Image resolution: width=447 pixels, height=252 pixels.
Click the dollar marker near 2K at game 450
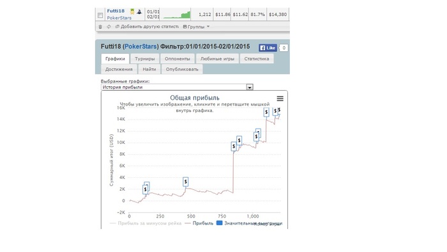(186, 182)
